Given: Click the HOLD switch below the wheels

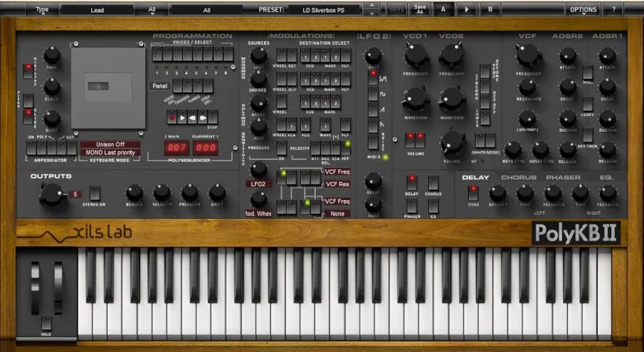Looking at the screenshot, I should pyautogui.click(x=46, y=323).
